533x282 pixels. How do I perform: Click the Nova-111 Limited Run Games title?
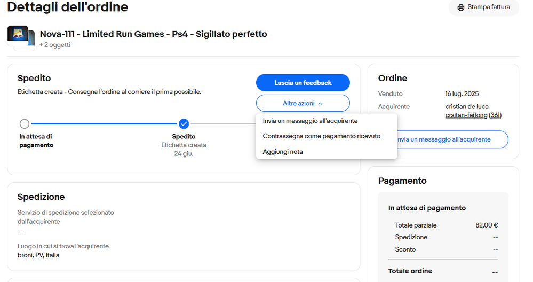click(153, 34)
